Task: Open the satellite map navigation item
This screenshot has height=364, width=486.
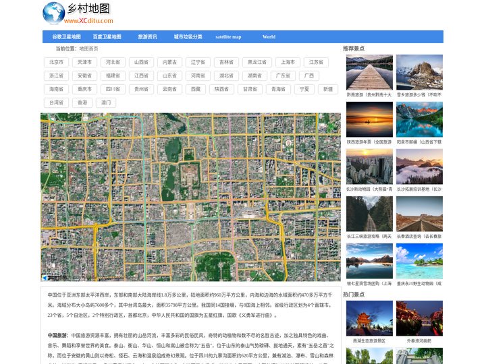Action: 228,37
